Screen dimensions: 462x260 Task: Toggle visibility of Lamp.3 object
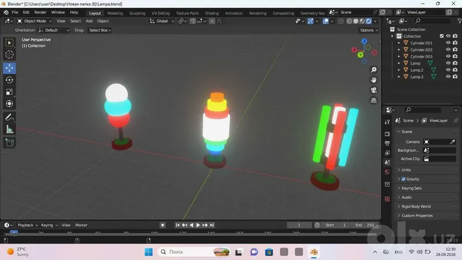(x=448, y=77)
